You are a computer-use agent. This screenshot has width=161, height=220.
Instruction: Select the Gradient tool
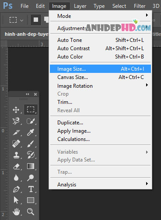point(31,166)
